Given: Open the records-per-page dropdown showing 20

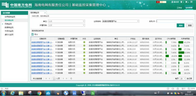Looking at the screenshot, I should [x=183, y=78].
